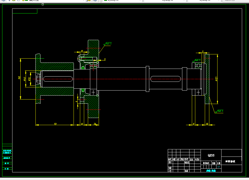
Task: Select the Ra6.3 roughness symbol above the right bearing
Action: pyautogui.click(x=196, y=61)
